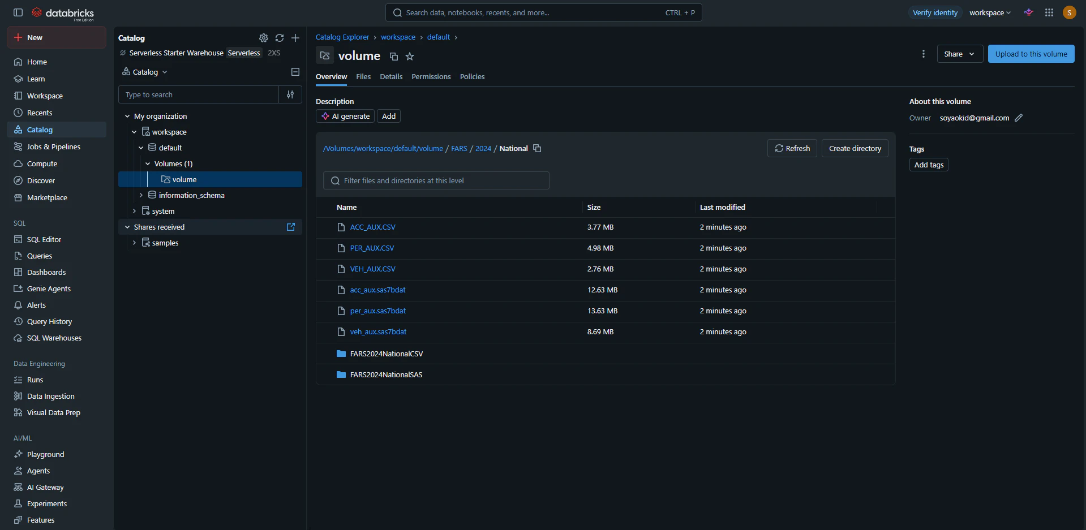
Task: Open Playground under AI/ML
Action: (57, 454)
